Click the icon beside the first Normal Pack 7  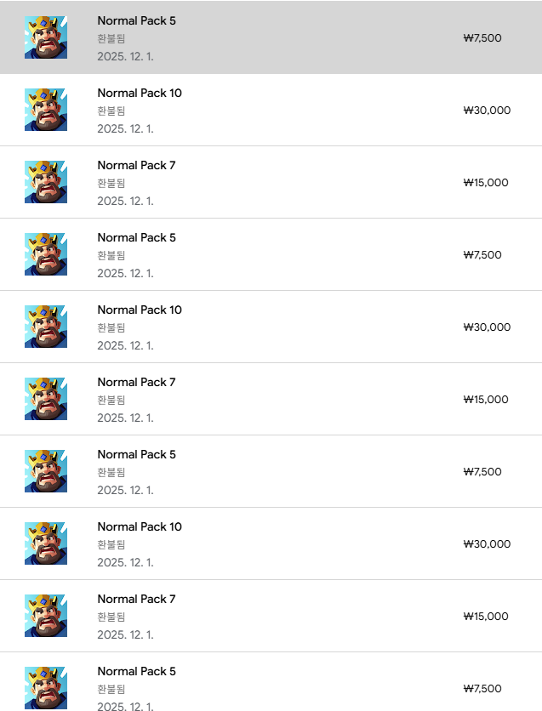[x=46, y=182]
